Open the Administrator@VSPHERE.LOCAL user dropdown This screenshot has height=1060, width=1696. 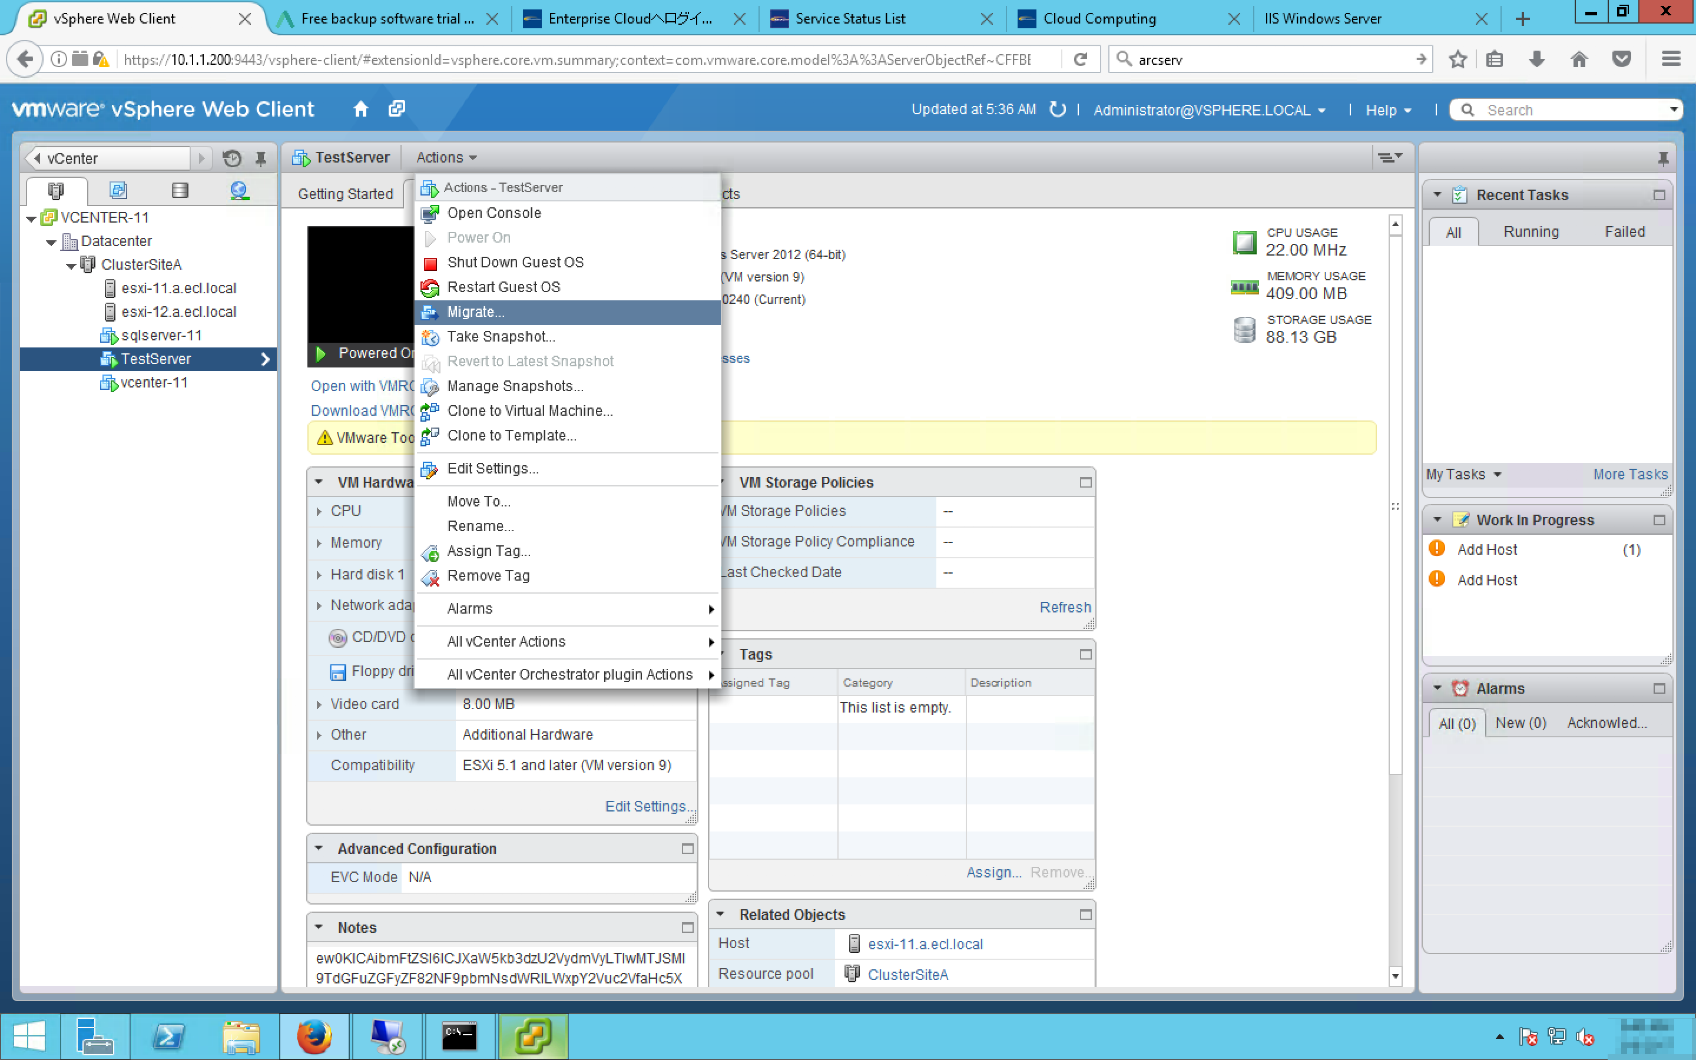(x=1210, y=110)
